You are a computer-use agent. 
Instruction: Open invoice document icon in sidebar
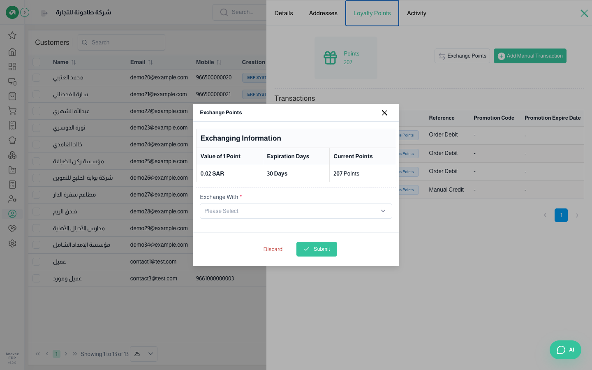tap(12, 125)
